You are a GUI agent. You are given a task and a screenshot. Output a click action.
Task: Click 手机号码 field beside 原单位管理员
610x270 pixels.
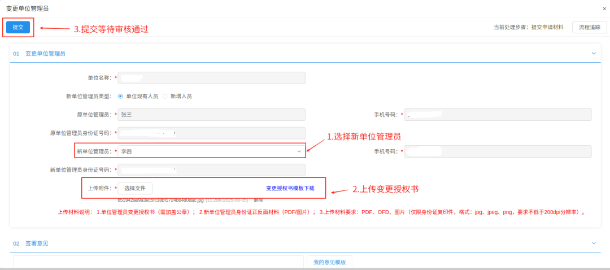(x=498, y=115)
